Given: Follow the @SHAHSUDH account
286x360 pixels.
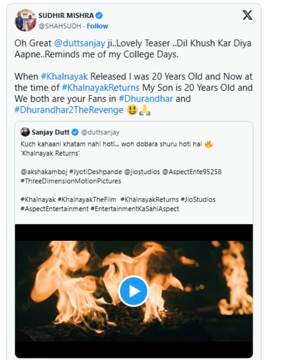Looking at the screenshot, I should pyautogui.click(x=97, y=26).
